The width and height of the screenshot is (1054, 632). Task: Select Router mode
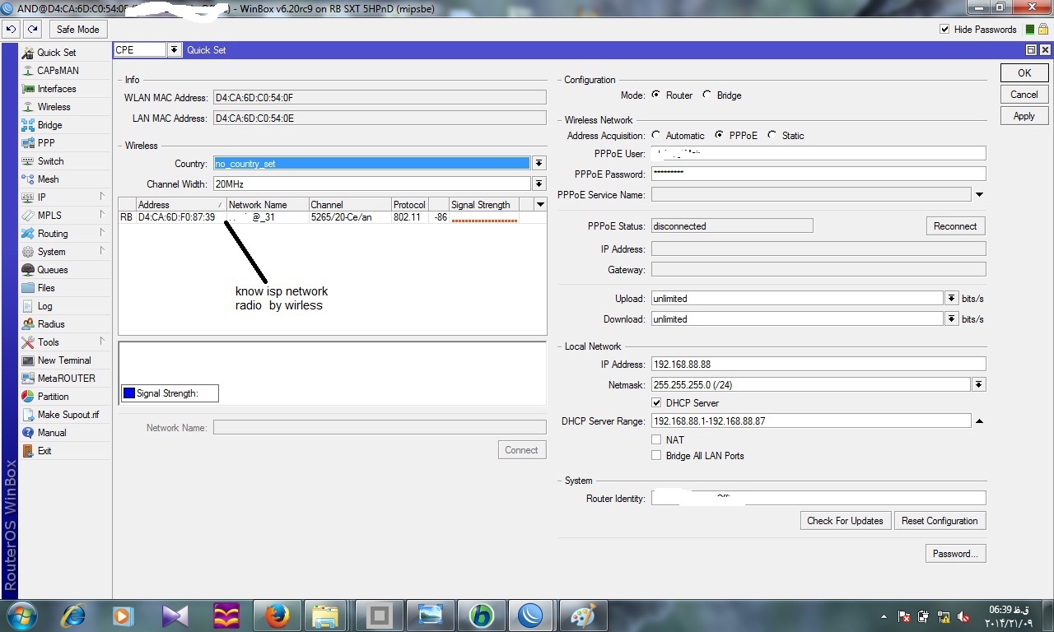click(656, 95)
